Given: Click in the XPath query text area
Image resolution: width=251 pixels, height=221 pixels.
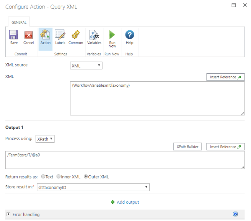Looking at the screenshot, I should point(125,160).
